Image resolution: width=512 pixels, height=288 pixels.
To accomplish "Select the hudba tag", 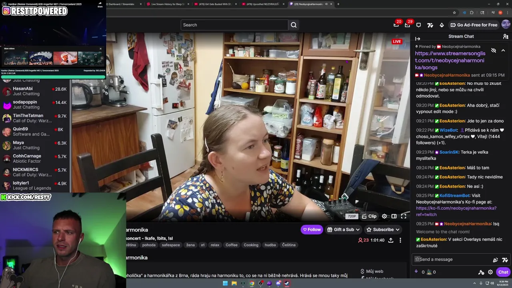I will coord(270,245).
